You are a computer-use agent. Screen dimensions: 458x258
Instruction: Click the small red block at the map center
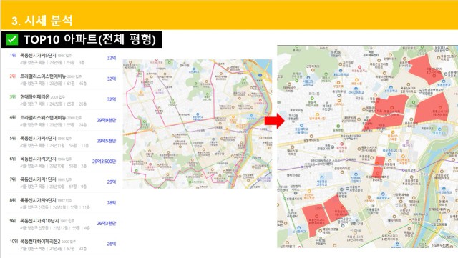click(x=379, y=167)
